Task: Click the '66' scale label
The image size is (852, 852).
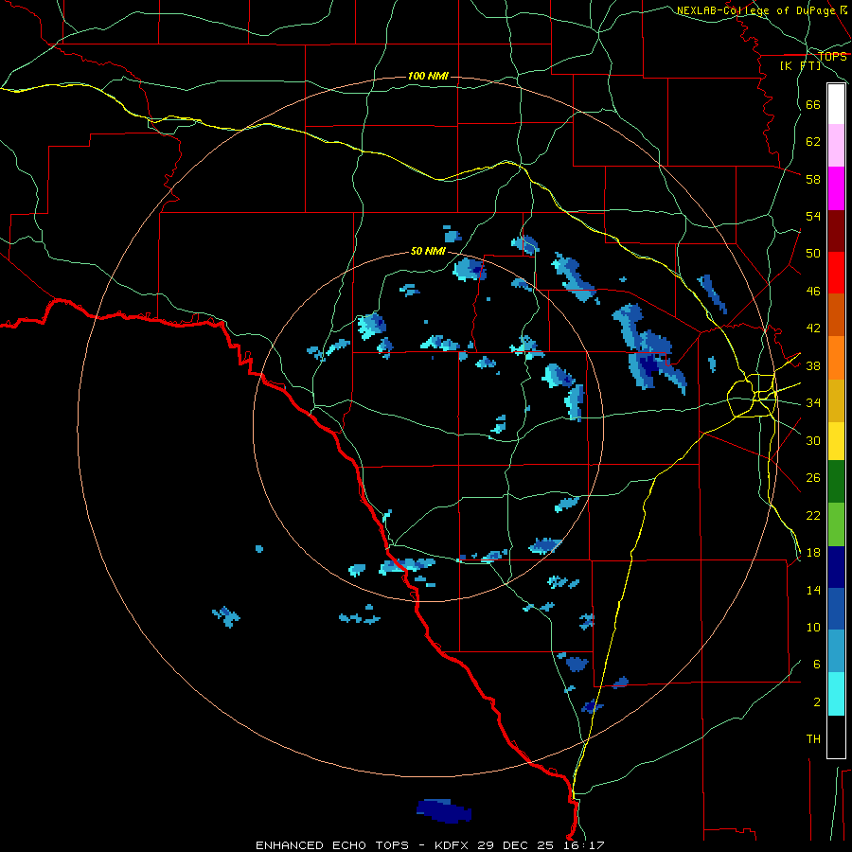Action: (x=813, y=104)
